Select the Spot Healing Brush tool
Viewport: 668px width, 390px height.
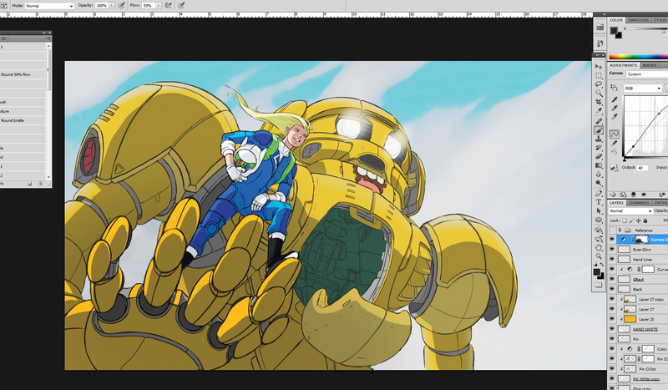click(x=599, y=121)
